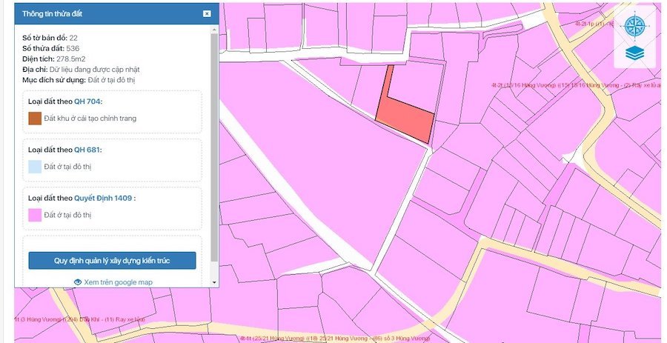Close the Thông tin thửa đất panel

pyautogui.click(x=207, y=14)
